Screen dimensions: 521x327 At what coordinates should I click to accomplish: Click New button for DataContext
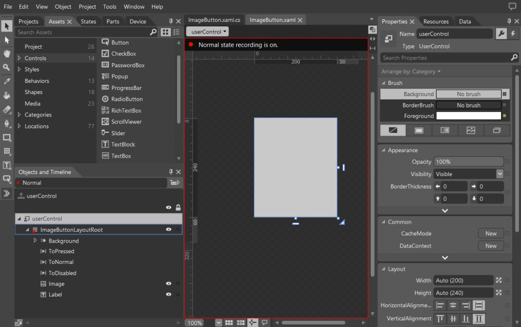[490, 246]
